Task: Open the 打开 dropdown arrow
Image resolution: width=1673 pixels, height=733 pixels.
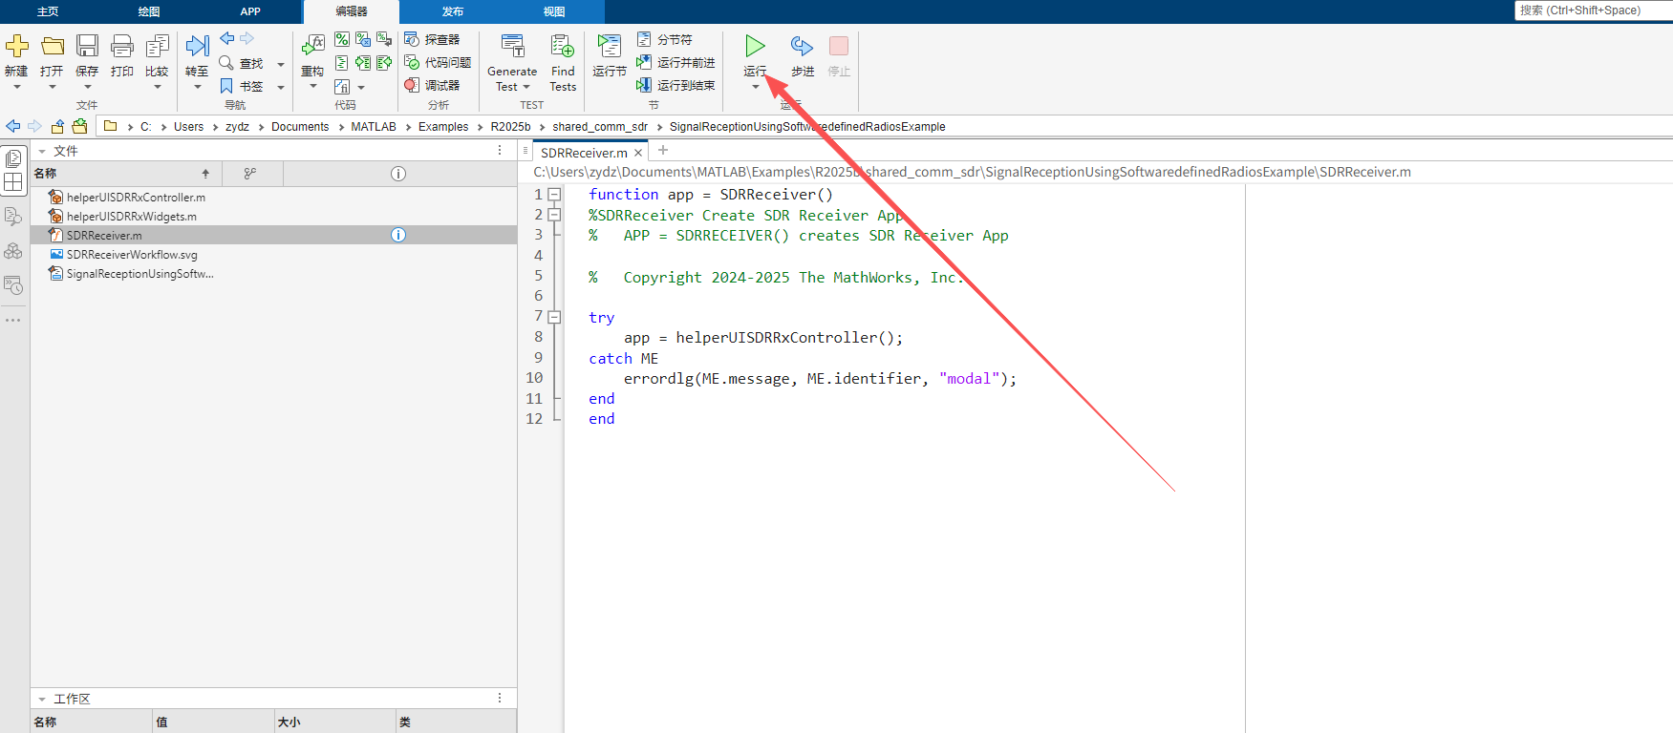Action: (x=53, y=87)
